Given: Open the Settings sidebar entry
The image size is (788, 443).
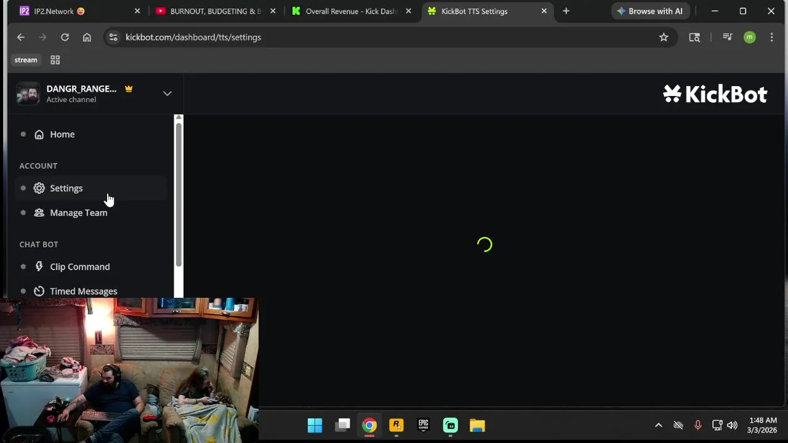Looking at the screenshot, I should [x=91, y=188].
